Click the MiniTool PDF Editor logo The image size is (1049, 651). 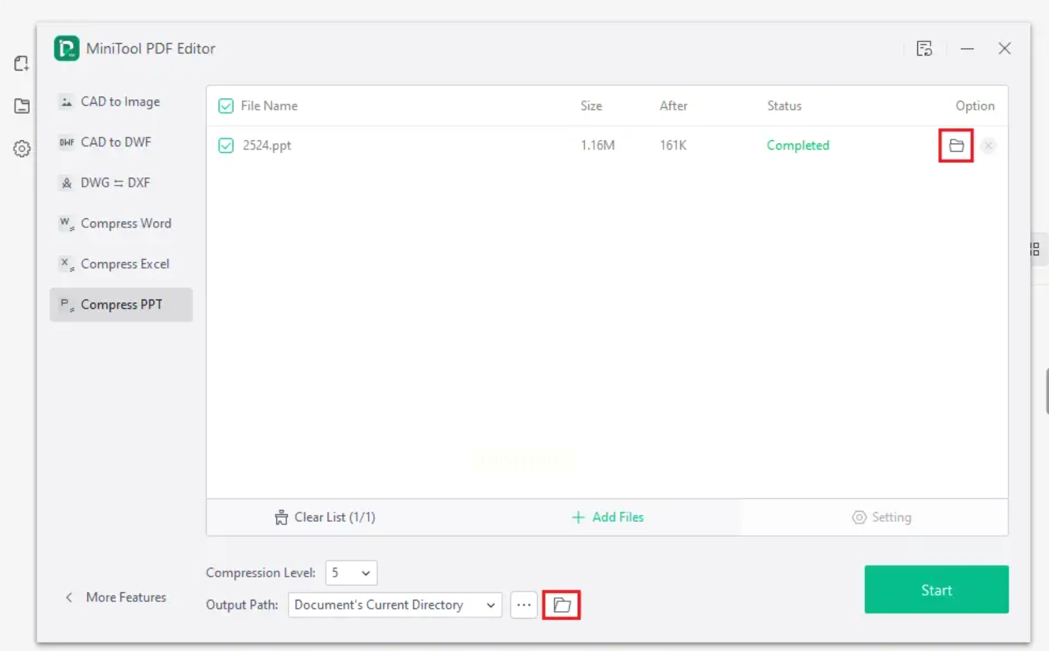point(67,49)
